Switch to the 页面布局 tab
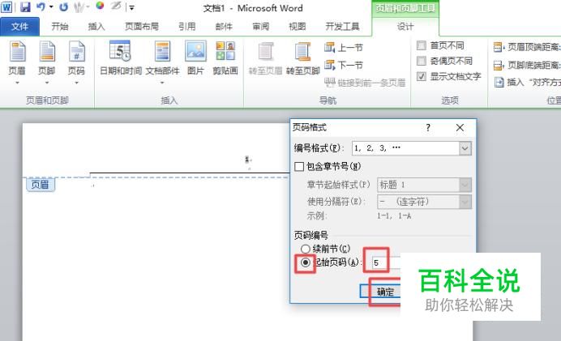 141,27
